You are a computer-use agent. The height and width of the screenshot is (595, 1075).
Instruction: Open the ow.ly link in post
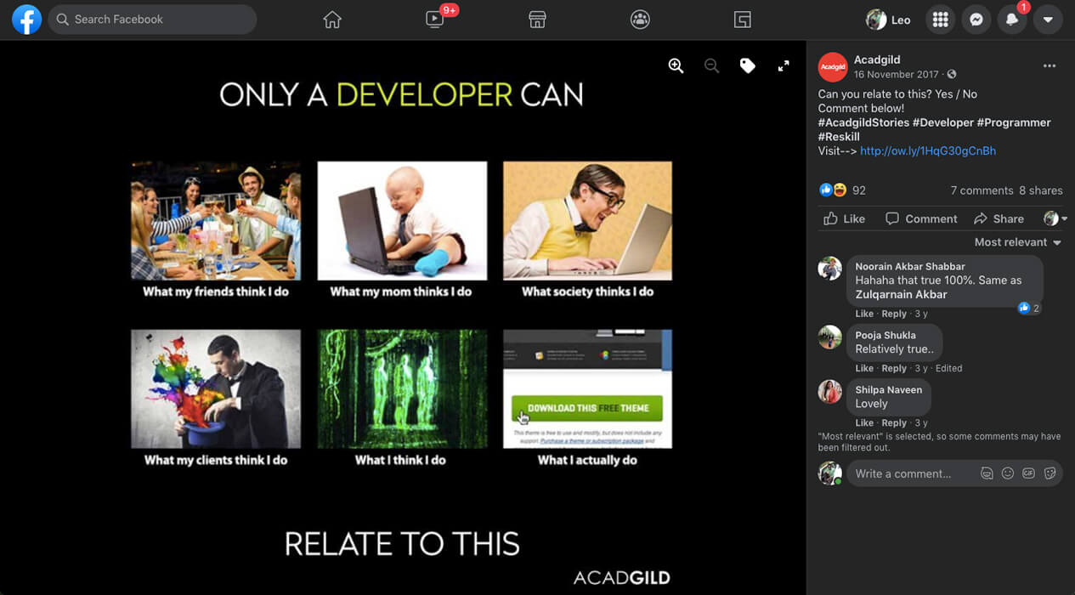[x=927, y=150]
